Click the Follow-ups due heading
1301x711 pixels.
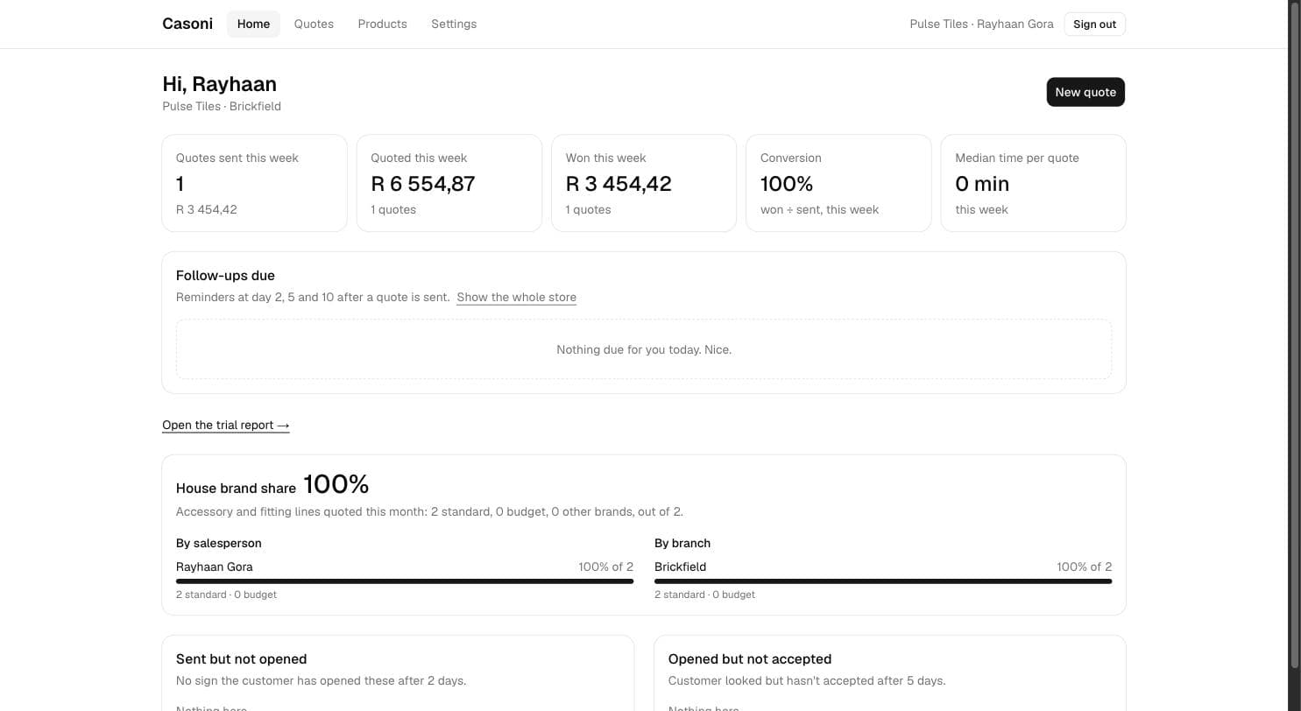[x=225, y=275]
